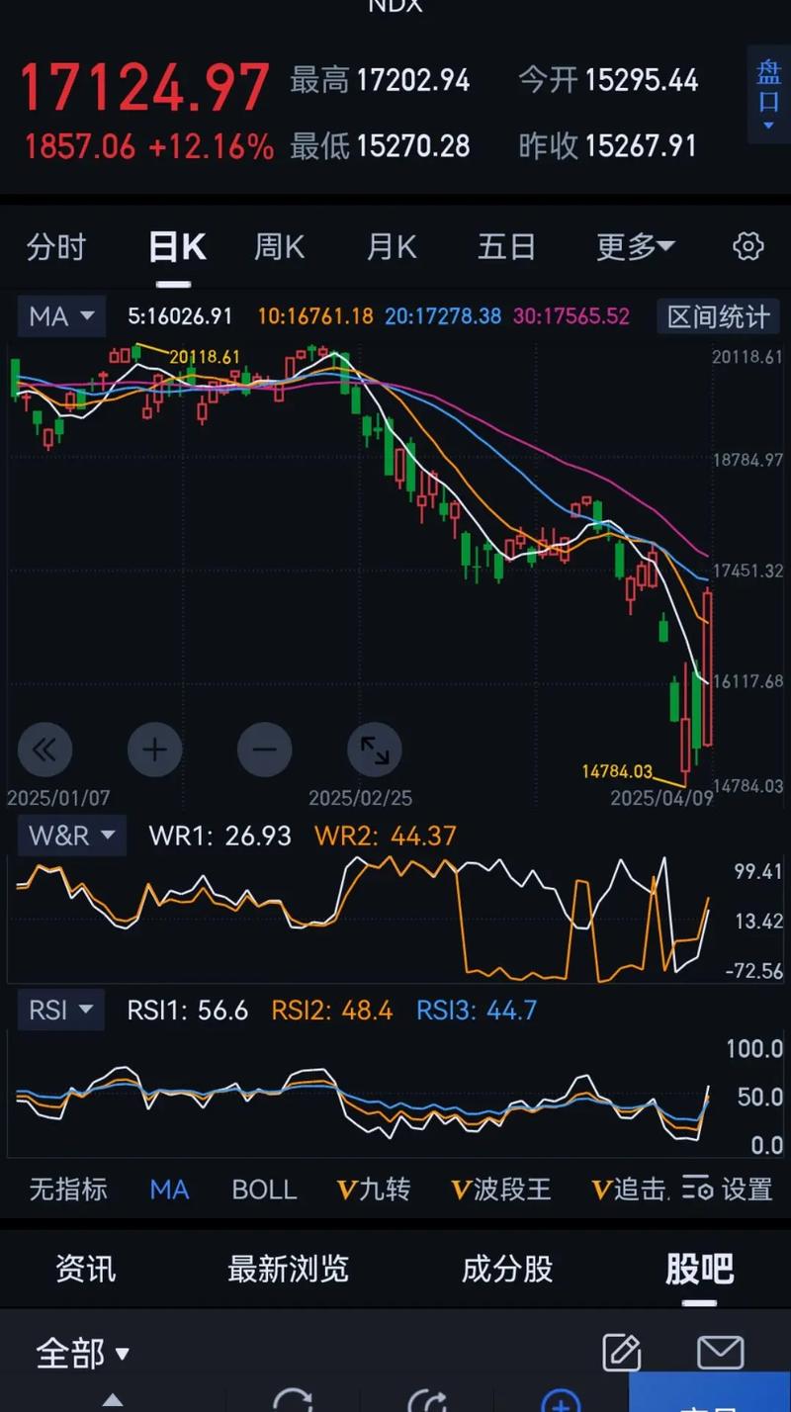The image size is (791, 1412).
Task: Open the W&R indicator dropdown
Action: pyautogui.click(x=71, y=837)
